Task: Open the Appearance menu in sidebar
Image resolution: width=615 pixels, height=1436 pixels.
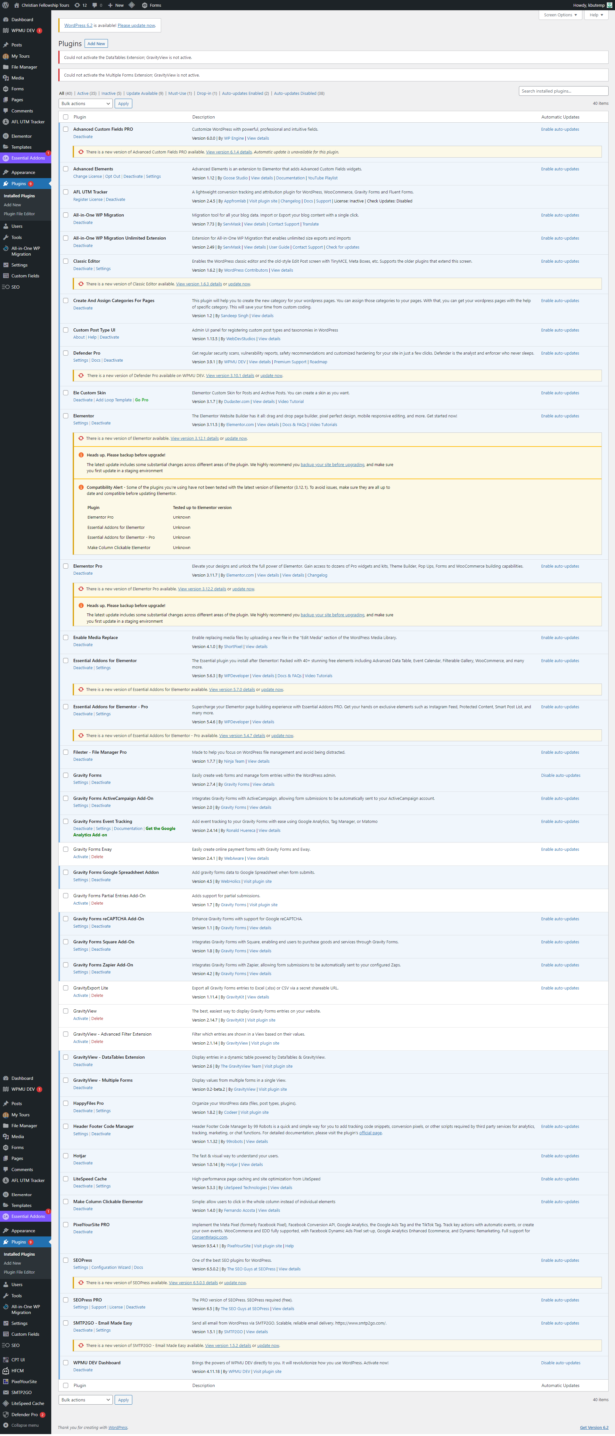Action: 23,172
